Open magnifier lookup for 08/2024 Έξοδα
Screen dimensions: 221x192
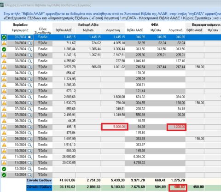click(x=30, y=127)
